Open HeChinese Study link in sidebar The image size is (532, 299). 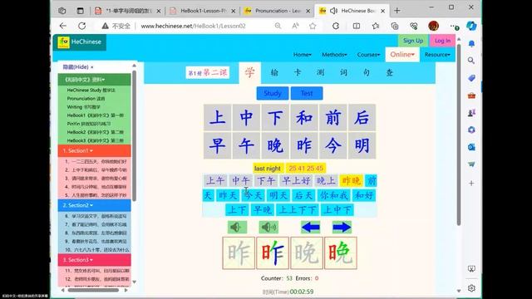click(x=91, y=91)
